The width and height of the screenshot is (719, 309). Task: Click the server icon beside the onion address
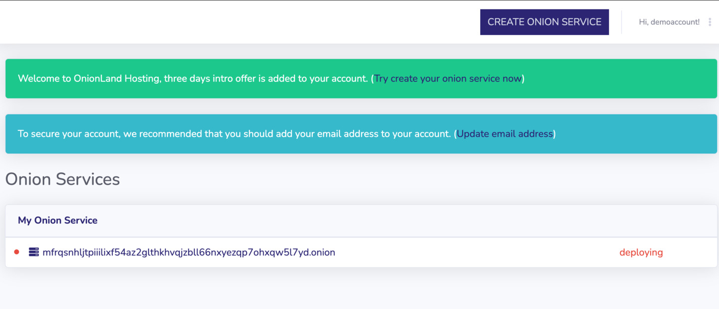(33, 252)
